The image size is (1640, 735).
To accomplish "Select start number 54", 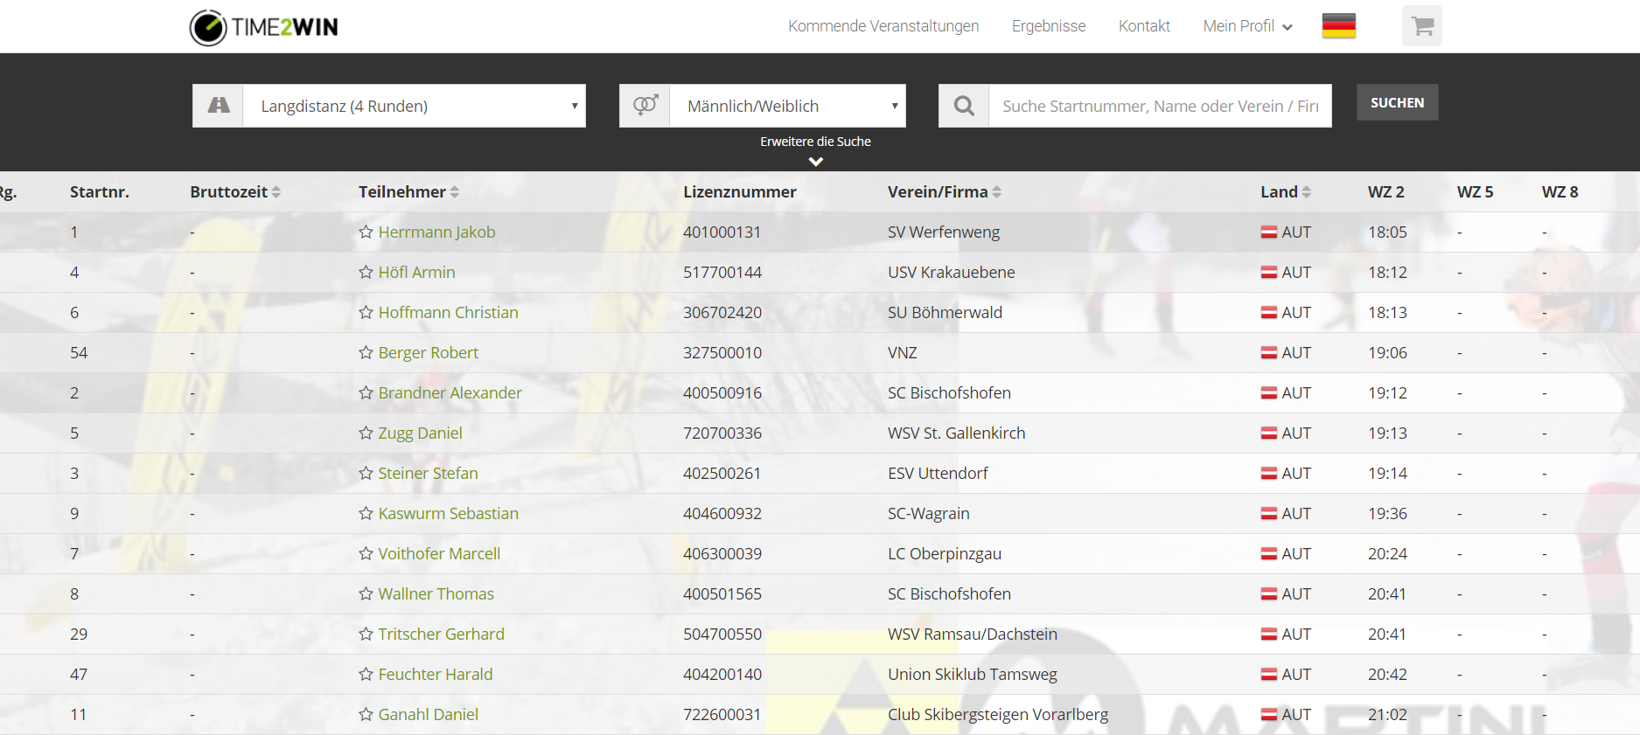I will pos(79,352).
